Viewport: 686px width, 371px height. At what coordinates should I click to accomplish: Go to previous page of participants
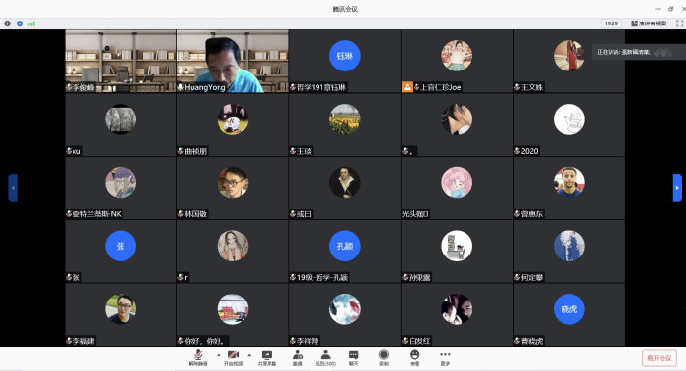click(x=13, y=188)
